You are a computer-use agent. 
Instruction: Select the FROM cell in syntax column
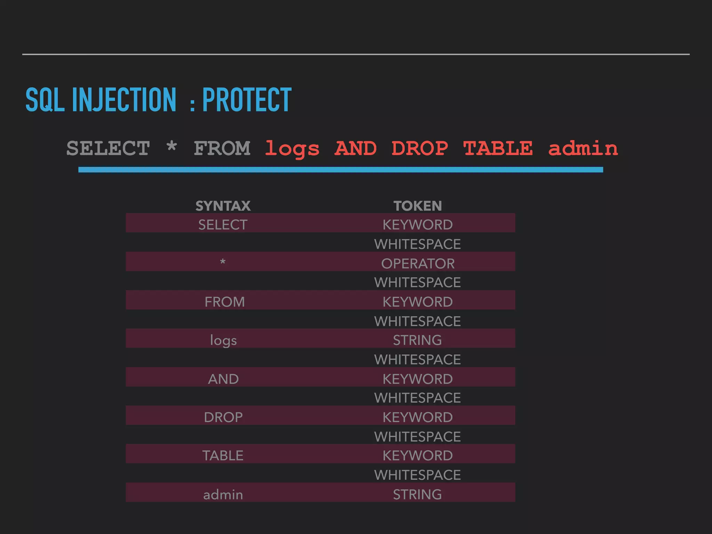[x=224, y=302]
